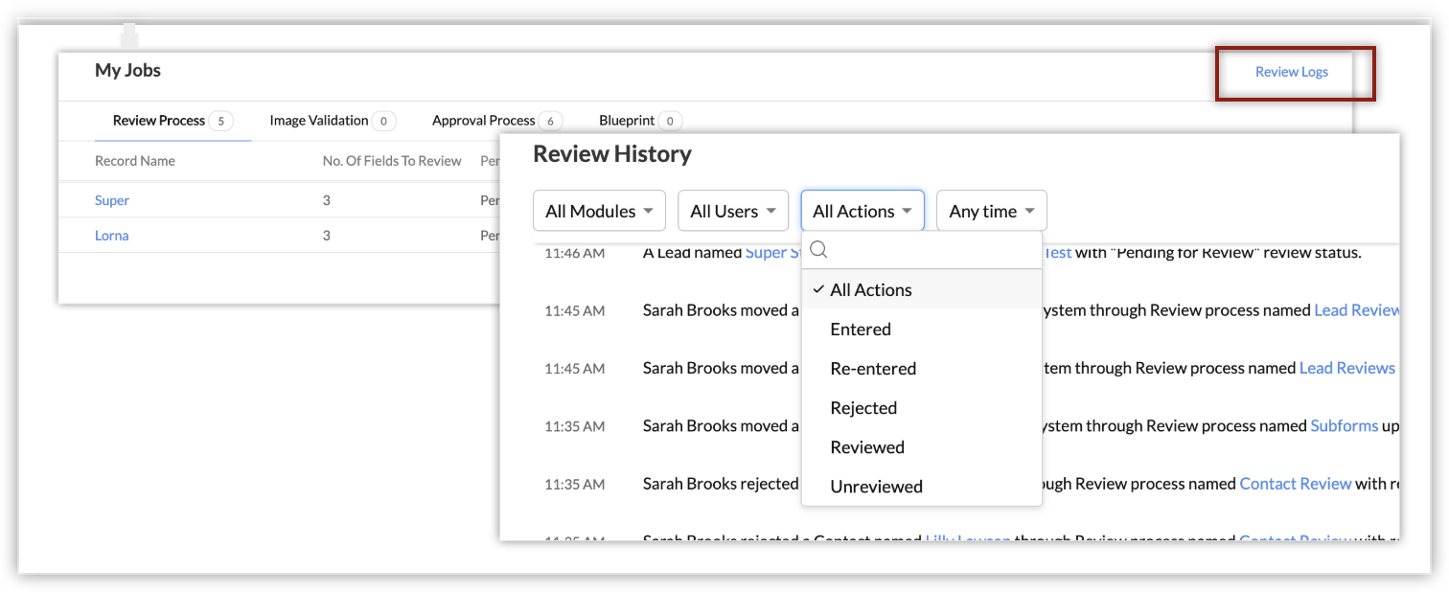Open the Lorna record link in My Jobs

(111, 236)
